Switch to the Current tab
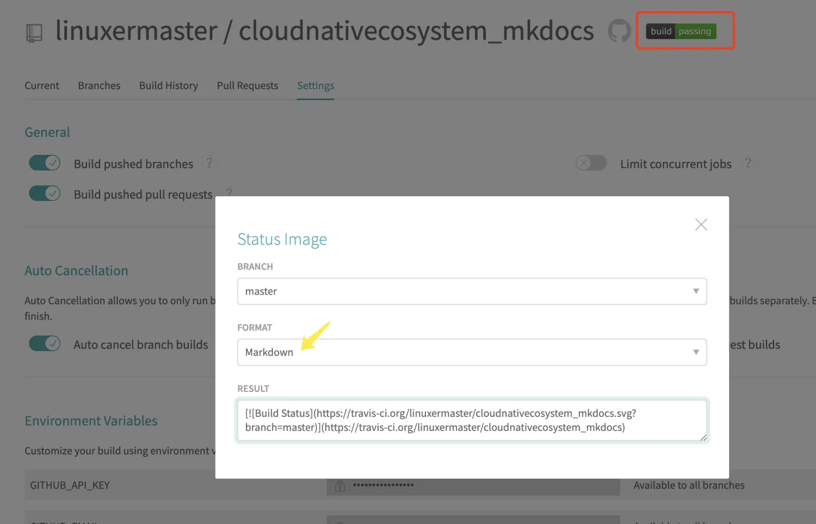Image resolution: width=816 pixels, height=524 pixels. point(42,86)
